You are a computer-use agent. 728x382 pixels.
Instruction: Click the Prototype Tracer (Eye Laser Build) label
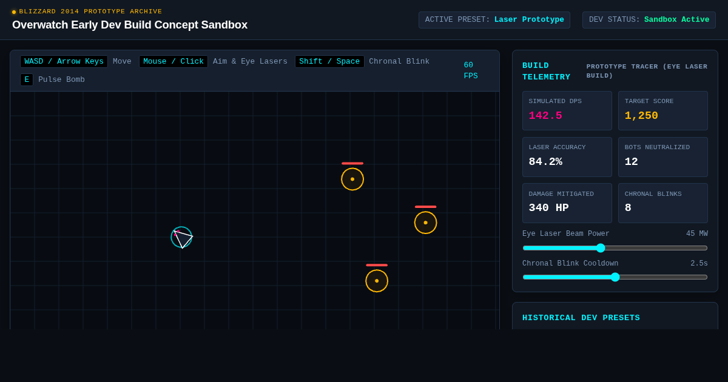click(x=647, y=71)
